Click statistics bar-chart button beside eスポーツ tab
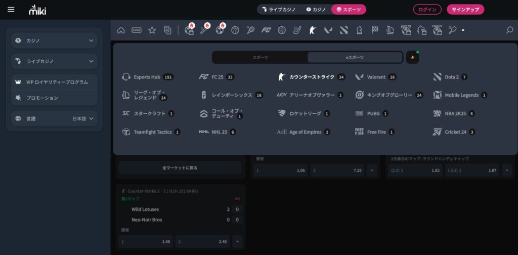518x255 pixels. [412, 57]
